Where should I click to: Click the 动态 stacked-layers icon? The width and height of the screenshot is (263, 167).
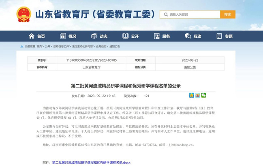(x=94, y=36)
